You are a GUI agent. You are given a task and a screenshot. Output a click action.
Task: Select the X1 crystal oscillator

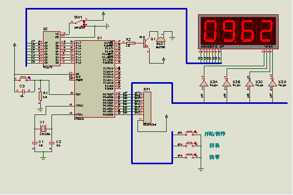(x=43, y=129)
